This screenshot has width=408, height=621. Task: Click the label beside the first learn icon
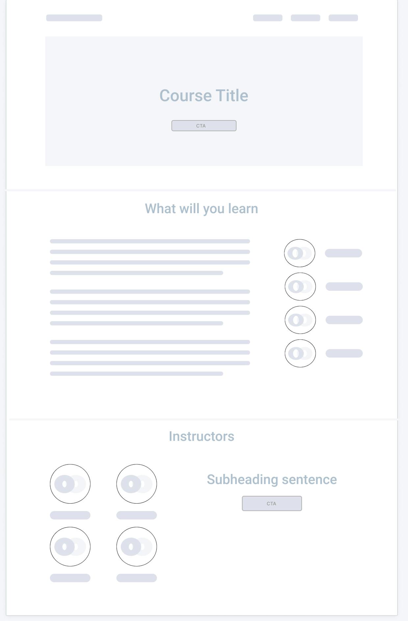(x=344, y=253)
